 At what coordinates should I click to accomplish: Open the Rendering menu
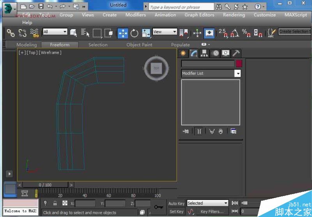234,15
